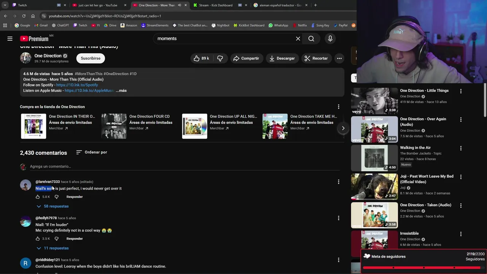Click the sidebar suggested list scrollbar
Viewport: 487px width, 274px height.
(485, 100)
